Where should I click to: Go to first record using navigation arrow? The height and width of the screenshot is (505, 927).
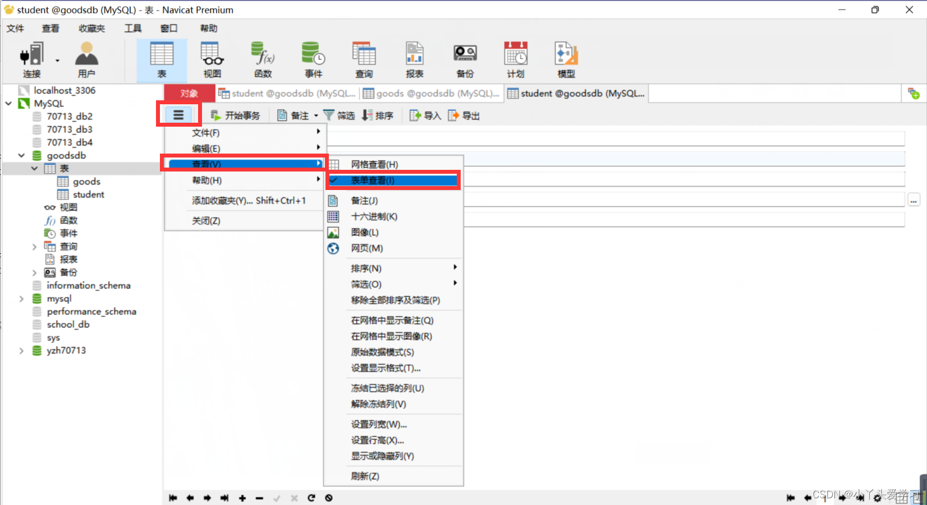tap(173, 498)
